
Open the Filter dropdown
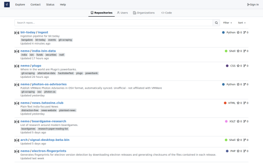[x=227, y=23]
